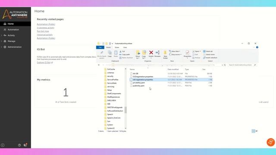Viewport: 276px width, 155px height.
Task: Click the Automation Anywhere logo
Action: tap(15, 14)
